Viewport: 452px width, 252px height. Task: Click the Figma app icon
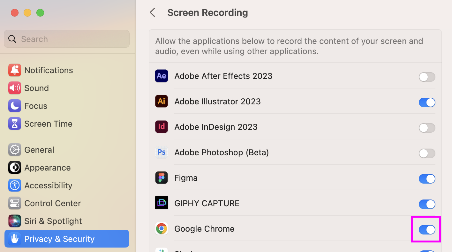(x=162, y=178)
